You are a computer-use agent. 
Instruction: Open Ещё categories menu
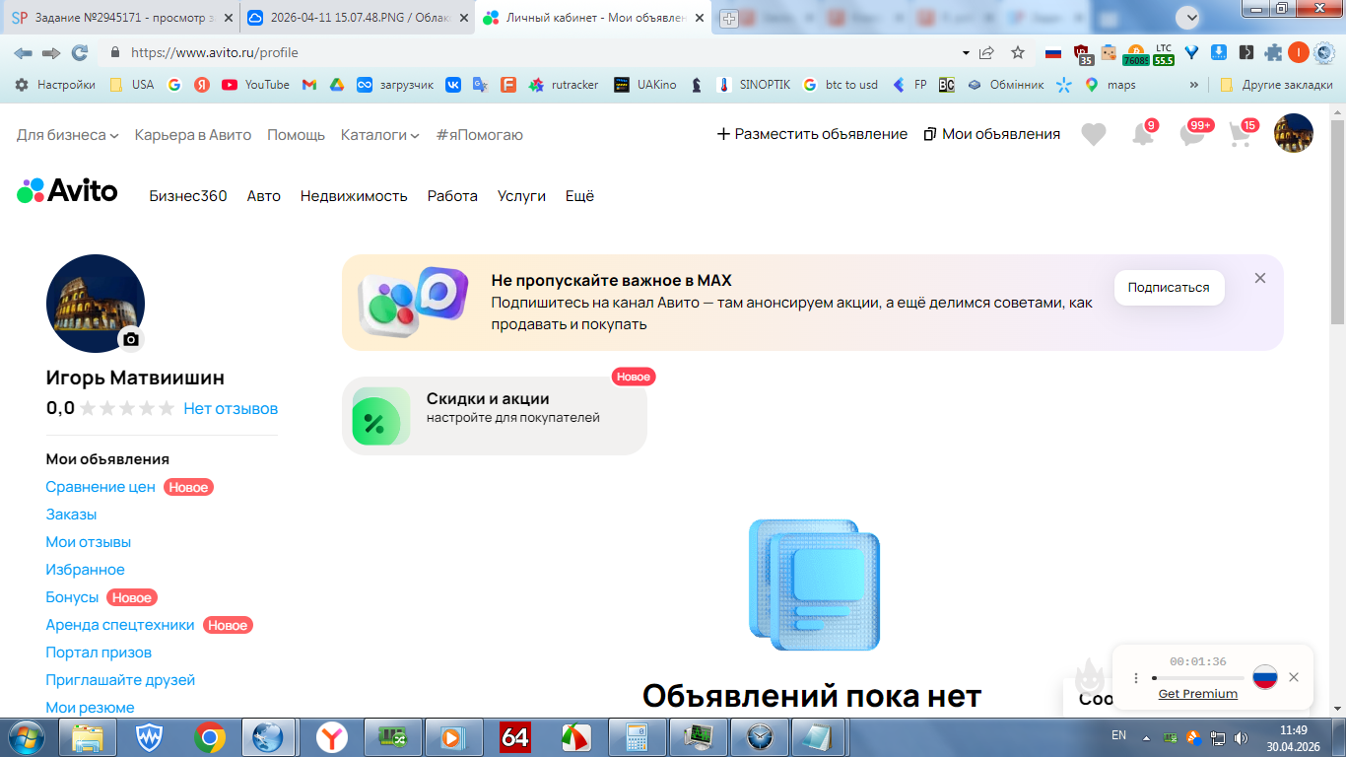pyautogui.click(x=579, y=196)
